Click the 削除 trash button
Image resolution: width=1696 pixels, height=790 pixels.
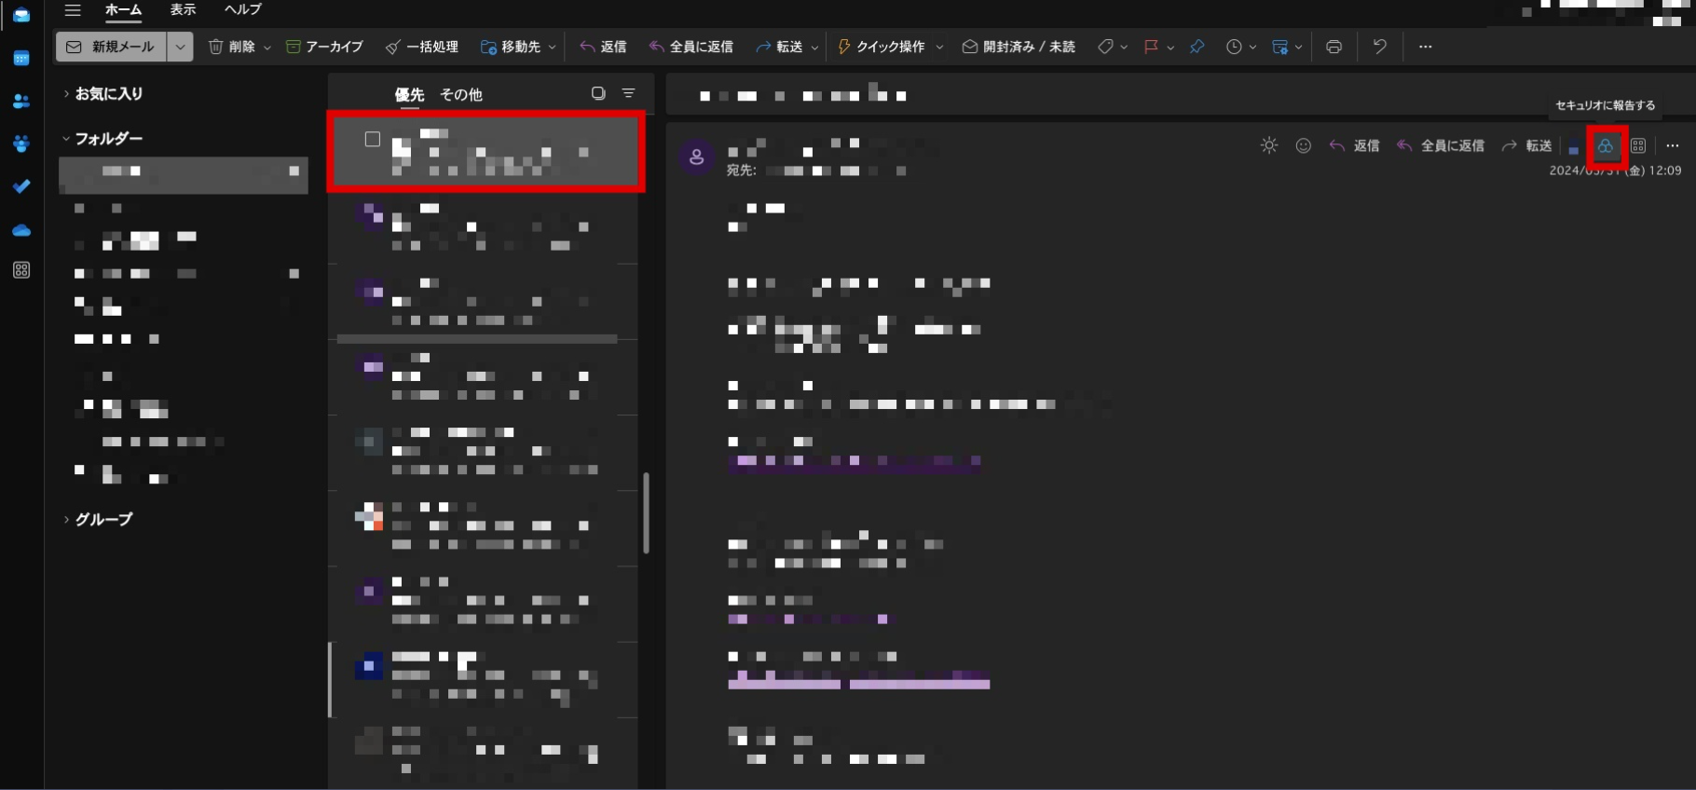[x=232, y=47]
